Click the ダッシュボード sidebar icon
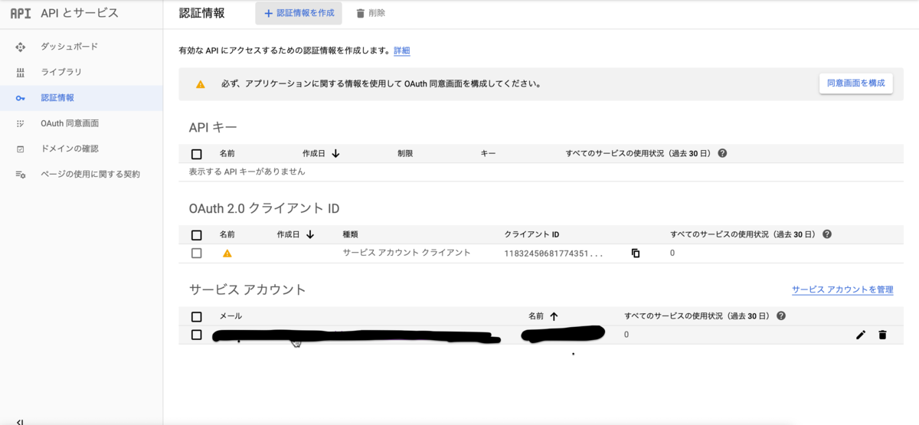This screenshot has width=919, height=425. tap(21, 47)
